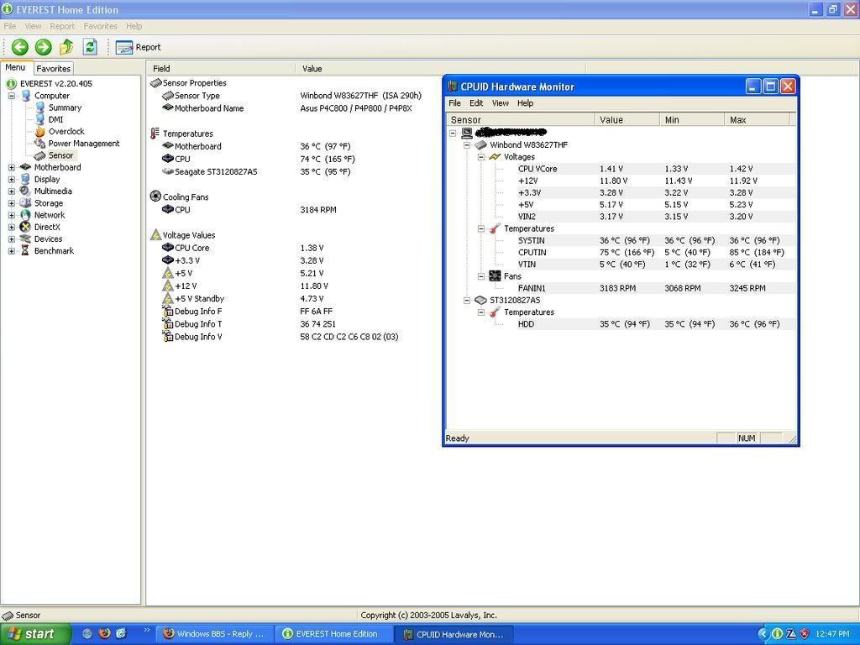Select the Summary tree item
The image size is (860, 645).
(65, 107)
